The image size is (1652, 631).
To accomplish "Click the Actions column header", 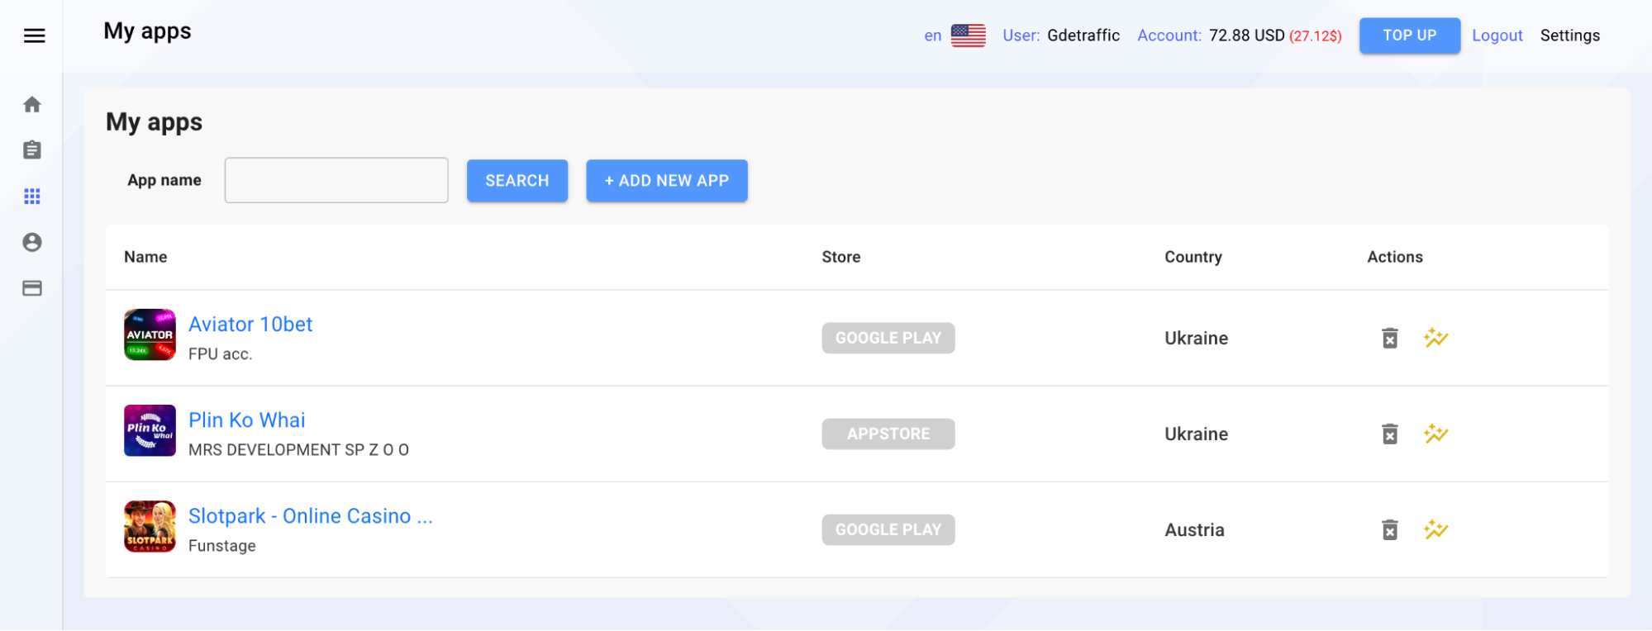I will coord(1395,257).
